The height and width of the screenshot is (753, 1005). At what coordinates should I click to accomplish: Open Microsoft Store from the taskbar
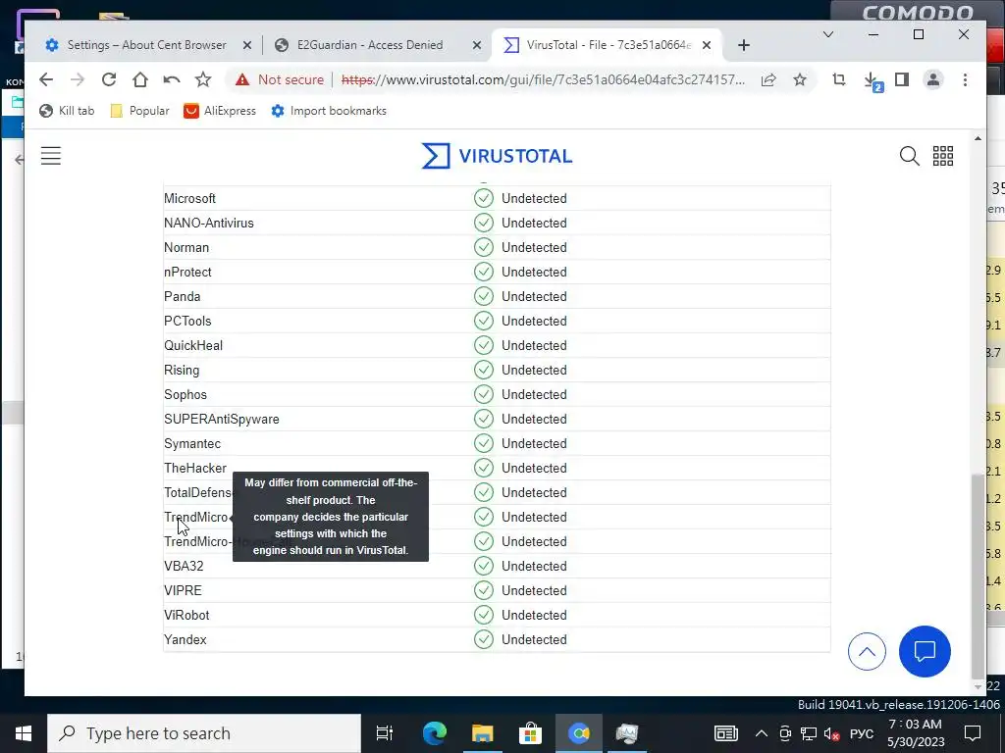(x=531, y=733)
